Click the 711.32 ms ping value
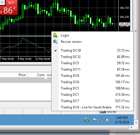The image size is (140, 135). click(x=122, y=107)
